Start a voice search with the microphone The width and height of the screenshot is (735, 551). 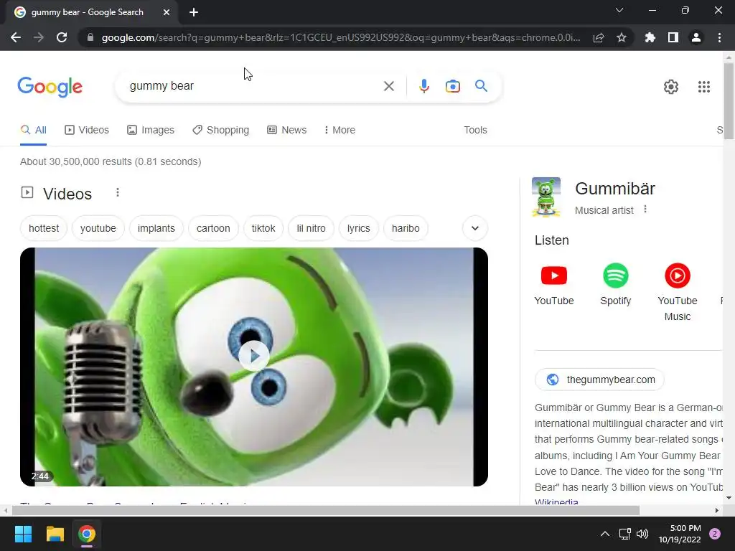(x=424, y=86)
